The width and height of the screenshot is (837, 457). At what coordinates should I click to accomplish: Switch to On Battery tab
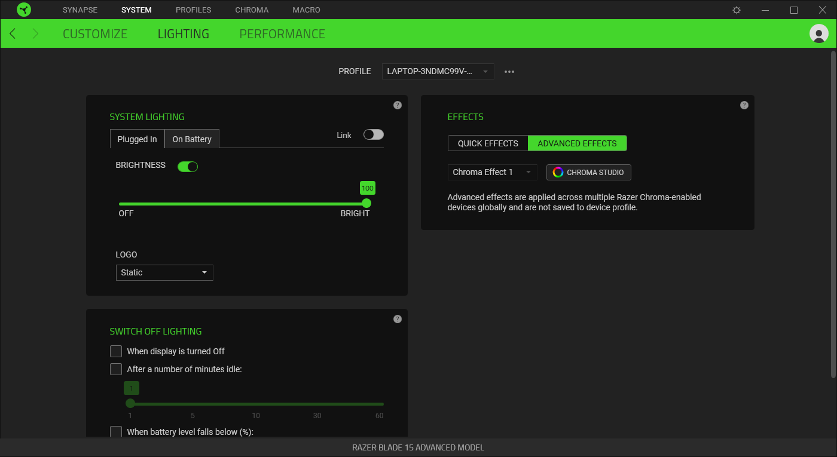(x=192, y=139)
